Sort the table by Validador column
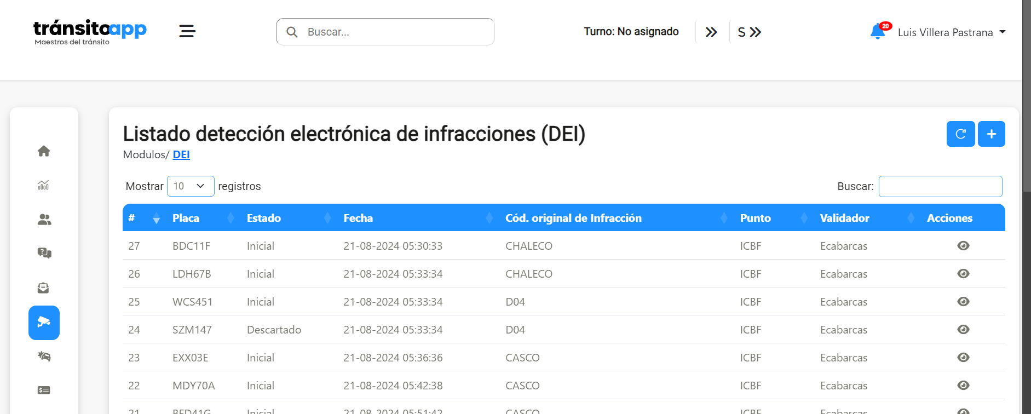 [x=867, y=218]
